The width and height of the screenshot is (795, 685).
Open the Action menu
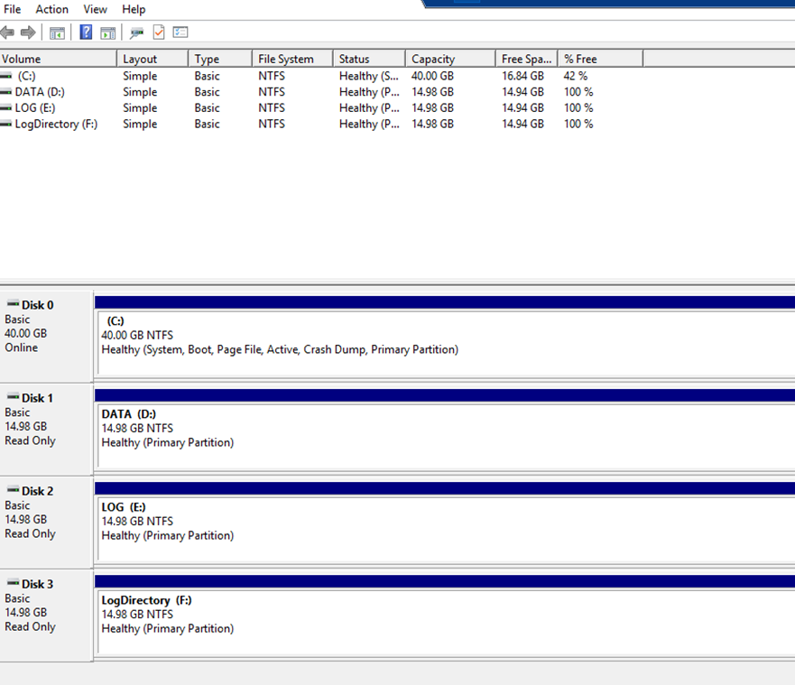pyautogui.click(x=51, y=9)
